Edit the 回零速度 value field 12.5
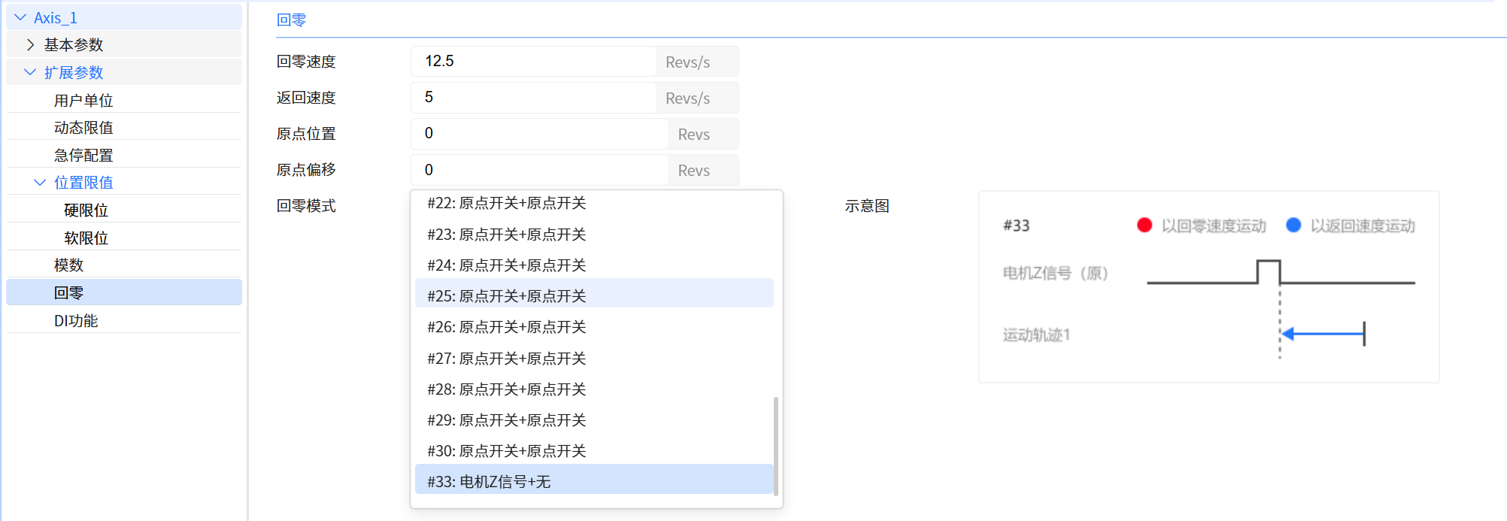This screenshot has height=521, width=1507. (533, 61)
